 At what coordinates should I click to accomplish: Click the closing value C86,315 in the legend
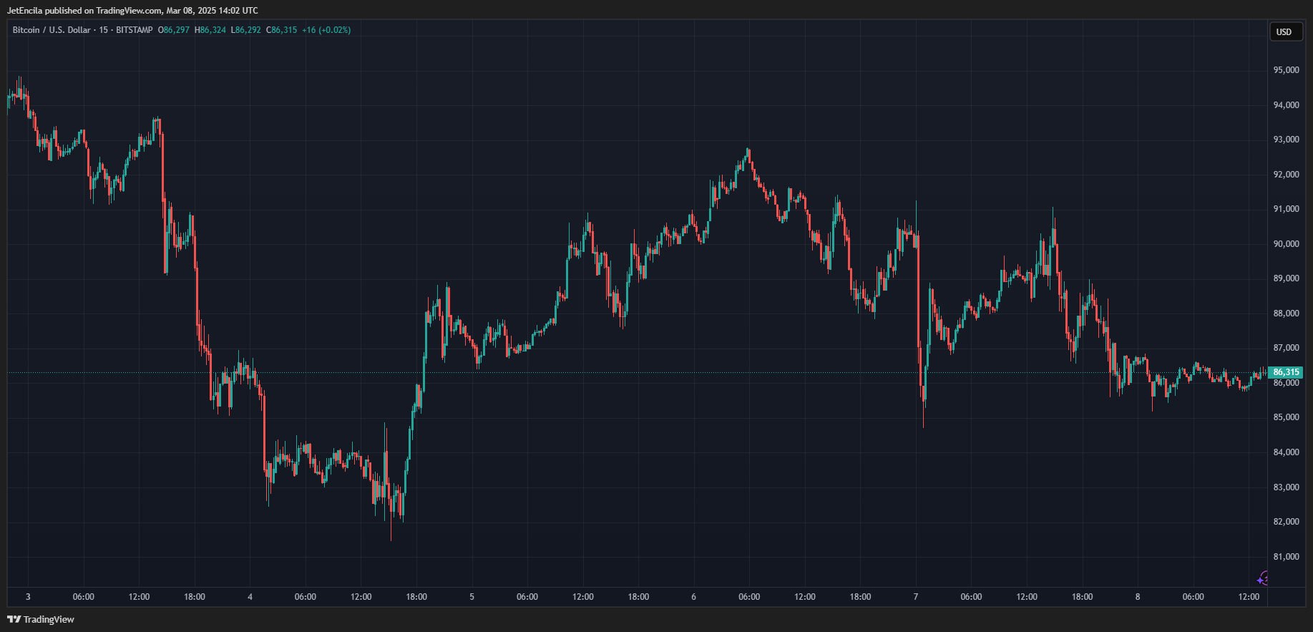[x=281, y=30]
